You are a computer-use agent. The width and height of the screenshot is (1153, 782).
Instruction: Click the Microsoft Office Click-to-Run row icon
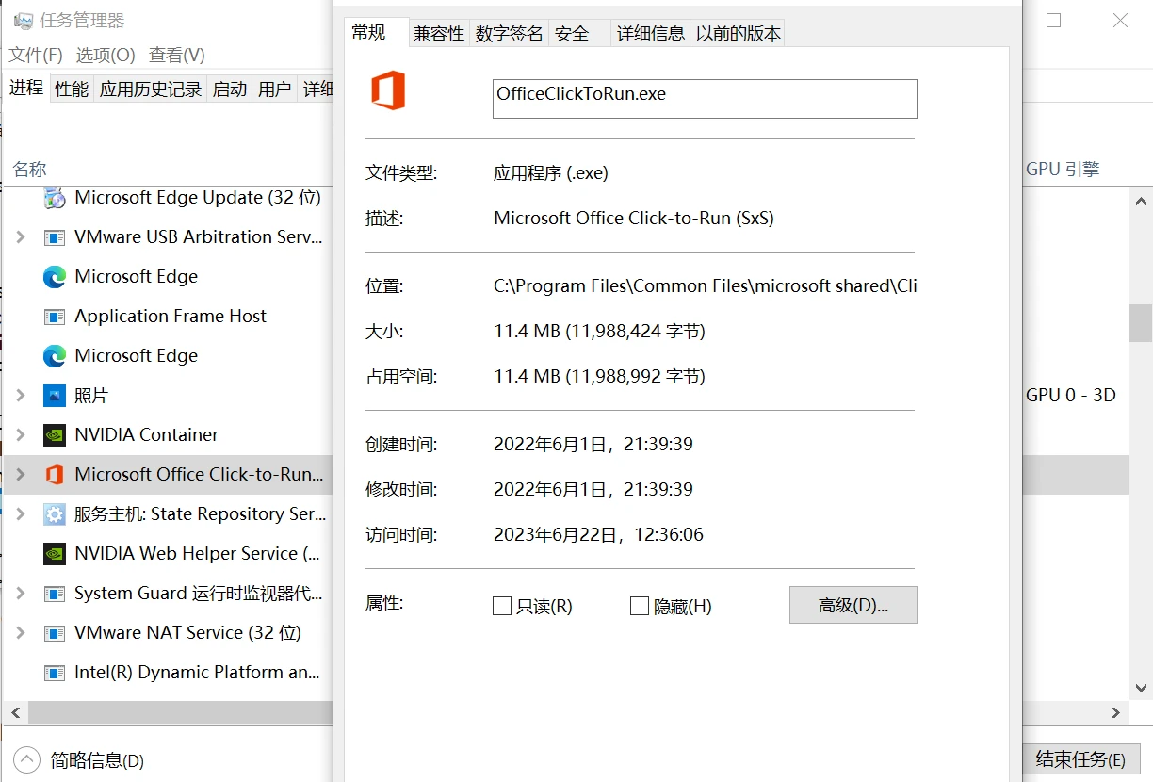click(x=55, y=475)
